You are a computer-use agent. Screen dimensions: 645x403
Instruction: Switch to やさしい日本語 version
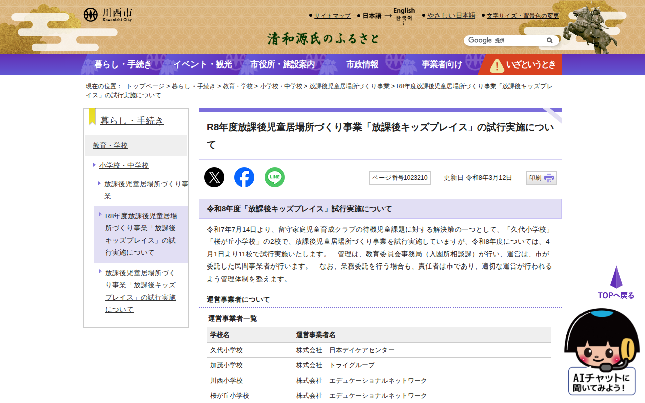pos(451,16)
